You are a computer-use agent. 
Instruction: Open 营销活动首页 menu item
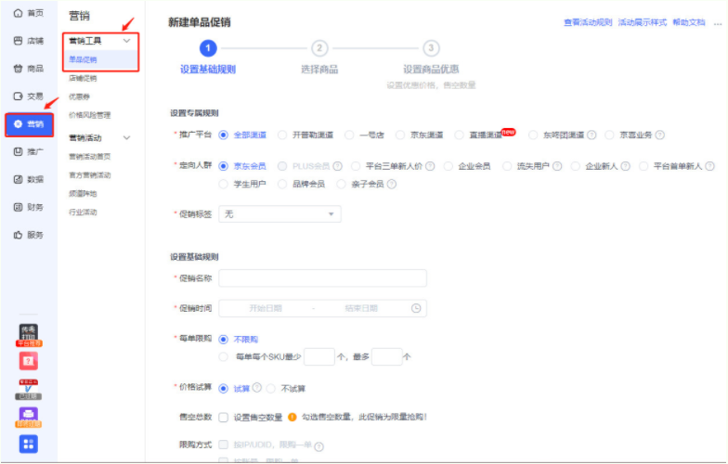tap(89, 156)
